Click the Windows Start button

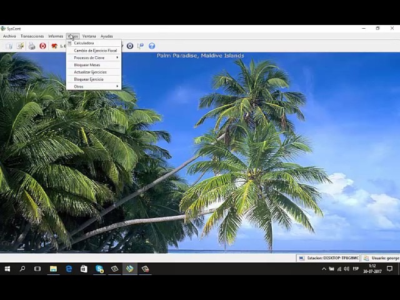tap(7, 269)
